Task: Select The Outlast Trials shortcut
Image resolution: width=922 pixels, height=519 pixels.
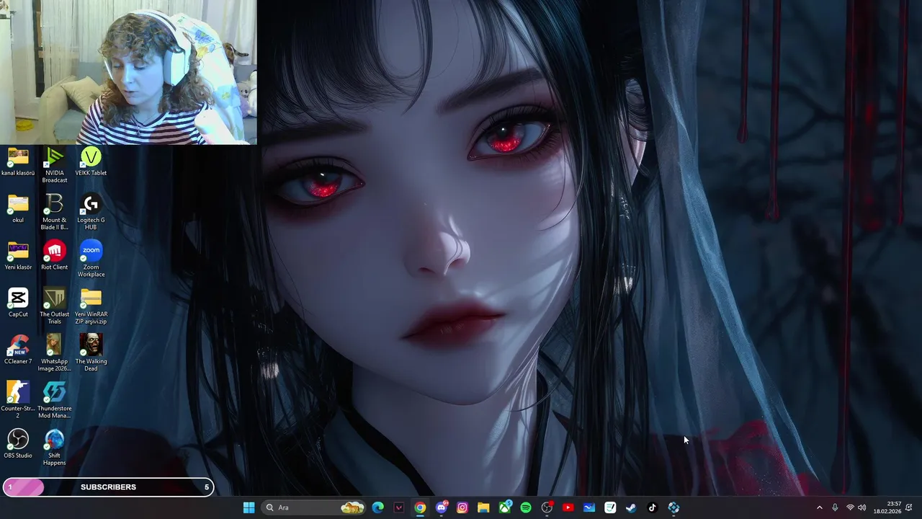Action: tap(55, 306)
